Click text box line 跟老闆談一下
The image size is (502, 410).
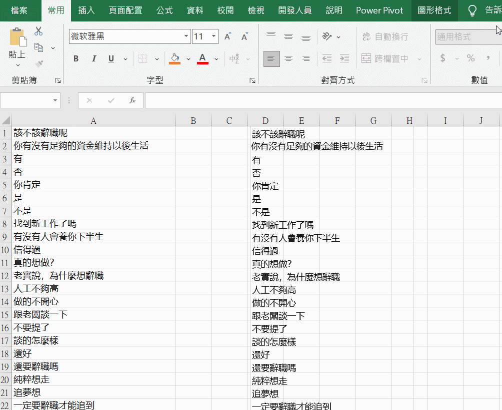pyautogui.click(x=278, y=316)
